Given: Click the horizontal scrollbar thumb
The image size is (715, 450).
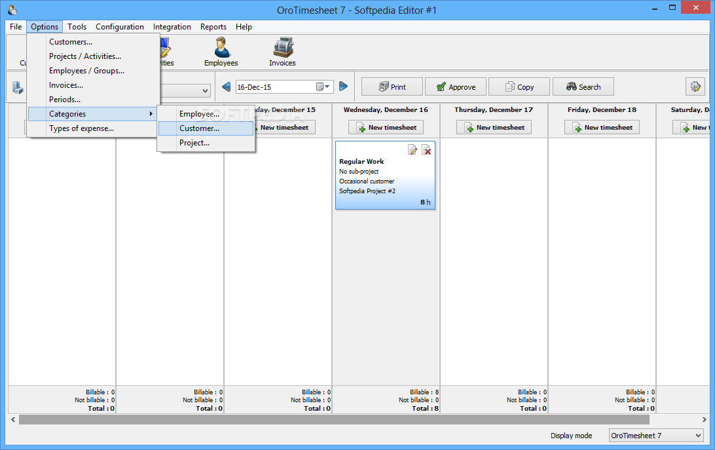Looking at the screenshot, I should click(334, 419).
